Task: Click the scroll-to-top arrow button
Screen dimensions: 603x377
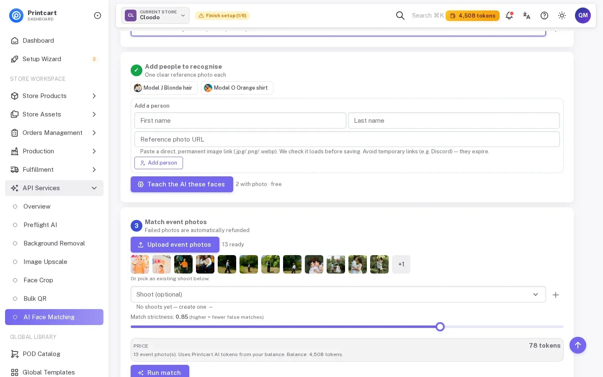Action: click(578, 345)
